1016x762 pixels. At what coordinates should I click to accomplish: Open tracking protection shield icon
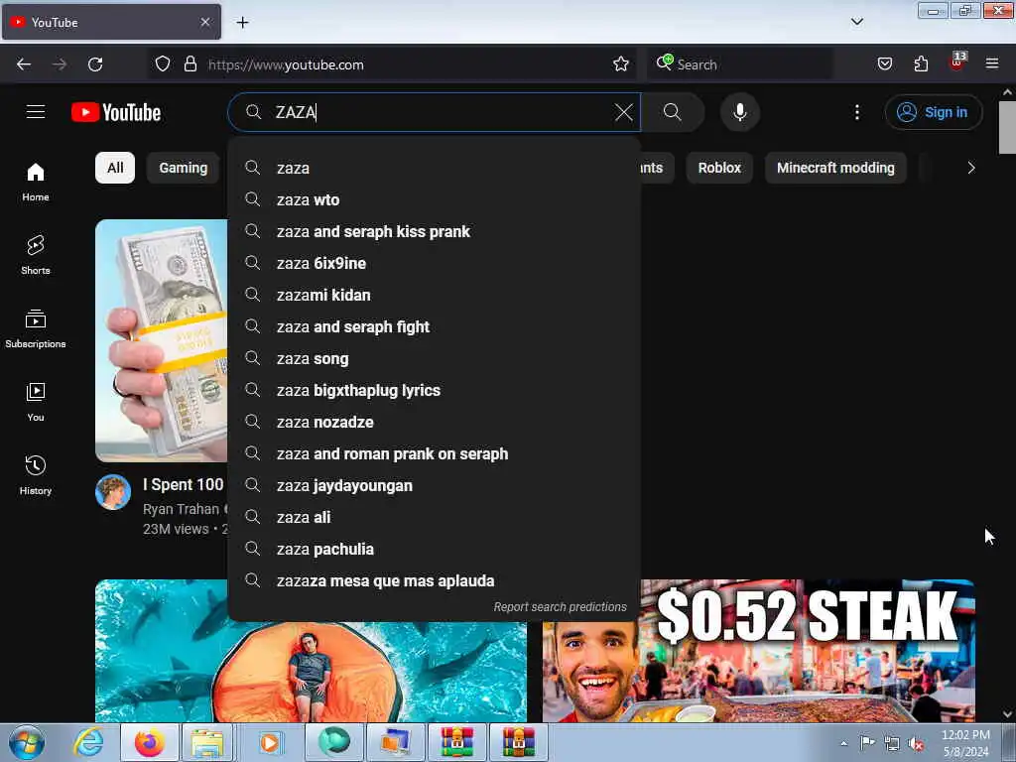(163, 64)
